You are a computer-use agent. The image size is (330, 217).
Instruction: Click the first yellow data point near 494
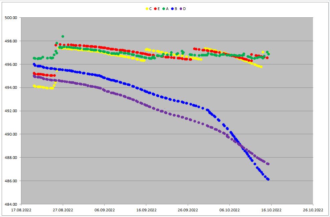tap(34, 86)
